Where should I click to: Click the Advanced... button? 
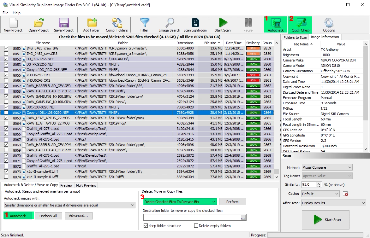pyautogui.click(x=78, y=216)
